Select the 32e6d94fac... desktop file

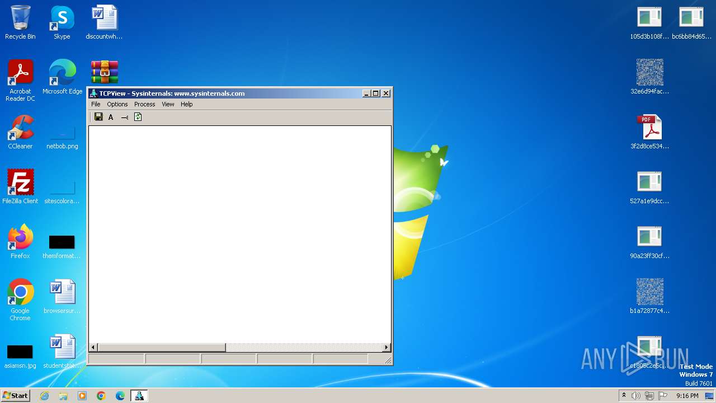[649, 77]
